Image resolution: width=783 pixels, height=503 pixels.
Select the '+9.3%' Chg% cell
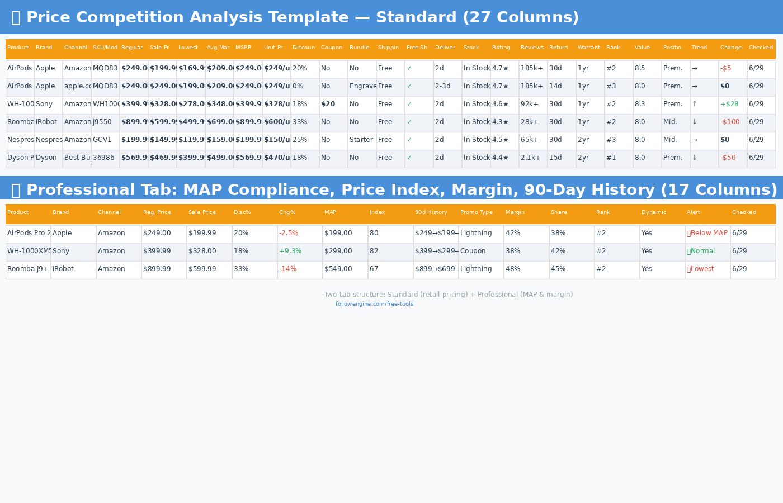coord(300,251)
